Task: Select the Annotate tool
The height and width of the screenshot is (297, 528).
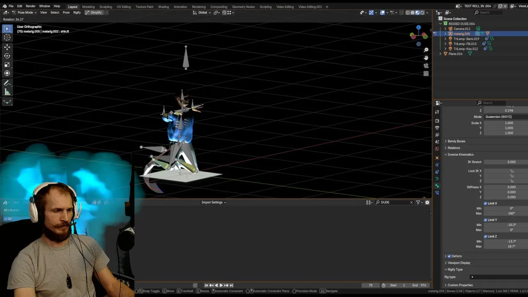Action: tap(7, 83)
